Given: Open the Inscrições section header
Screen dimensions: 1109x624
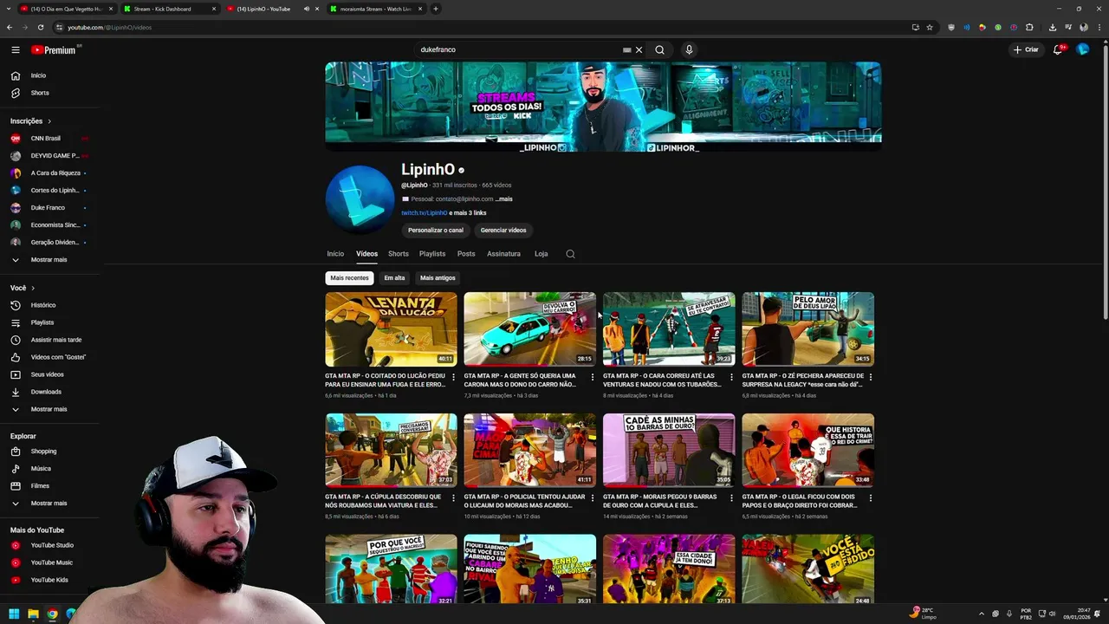Looking at the screenshot, I should pos(31,121).
